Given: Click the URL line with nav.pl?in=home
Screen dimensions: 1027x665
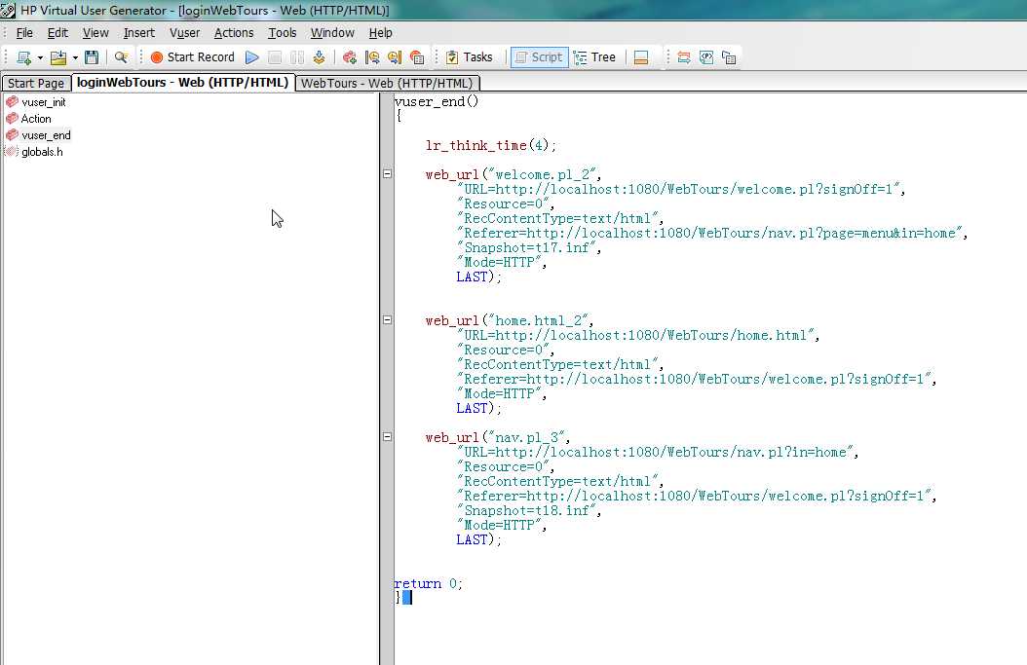Looking at the screenshot, I should [x=658, y=453].
